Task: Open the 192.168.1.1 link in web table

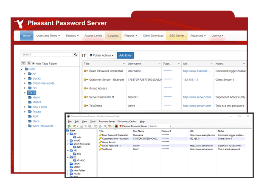Action: (x=191, y=80)
